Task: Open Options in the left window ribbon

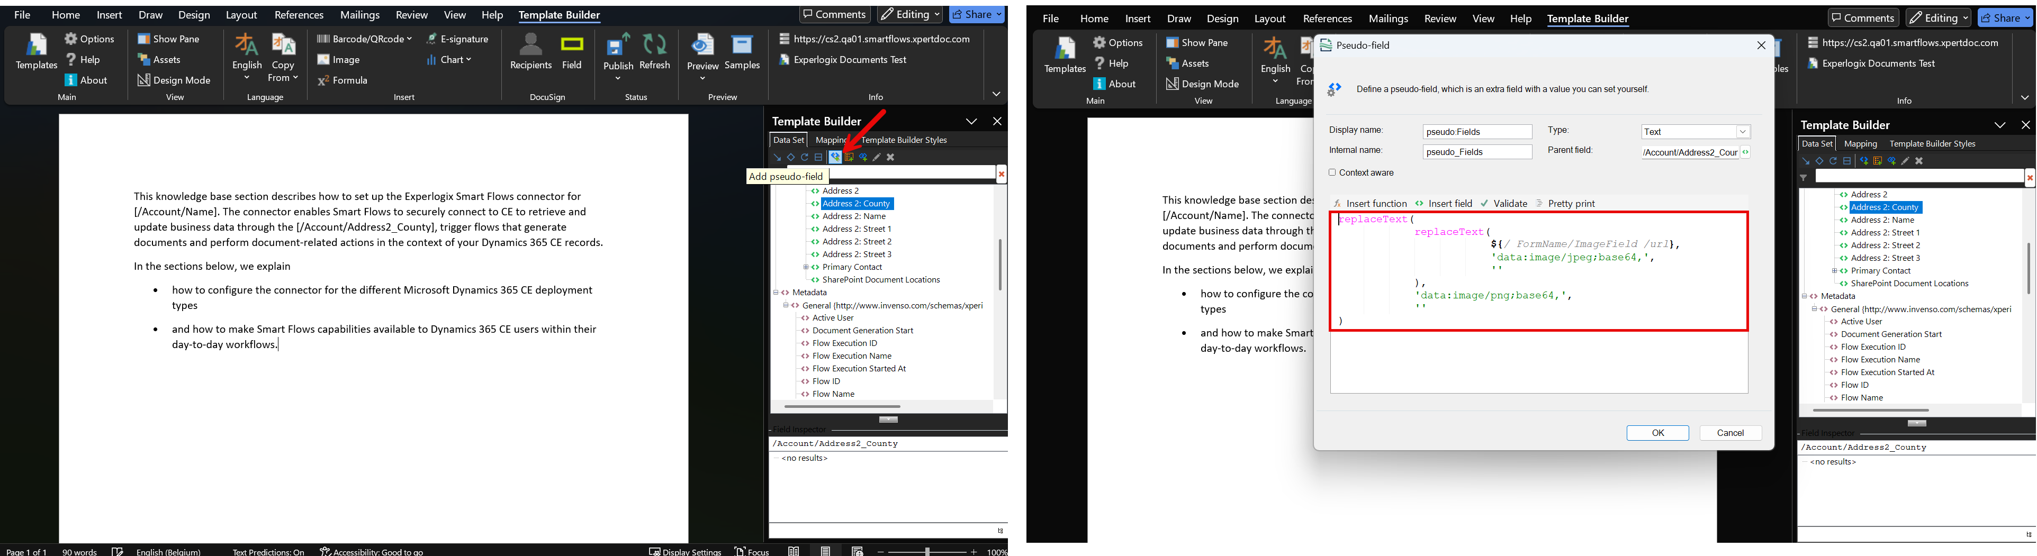Action: (90, 39)
